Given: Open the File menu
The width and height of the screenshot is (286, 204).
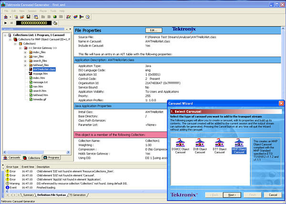Looking at the screenshot, I should 6,11.
